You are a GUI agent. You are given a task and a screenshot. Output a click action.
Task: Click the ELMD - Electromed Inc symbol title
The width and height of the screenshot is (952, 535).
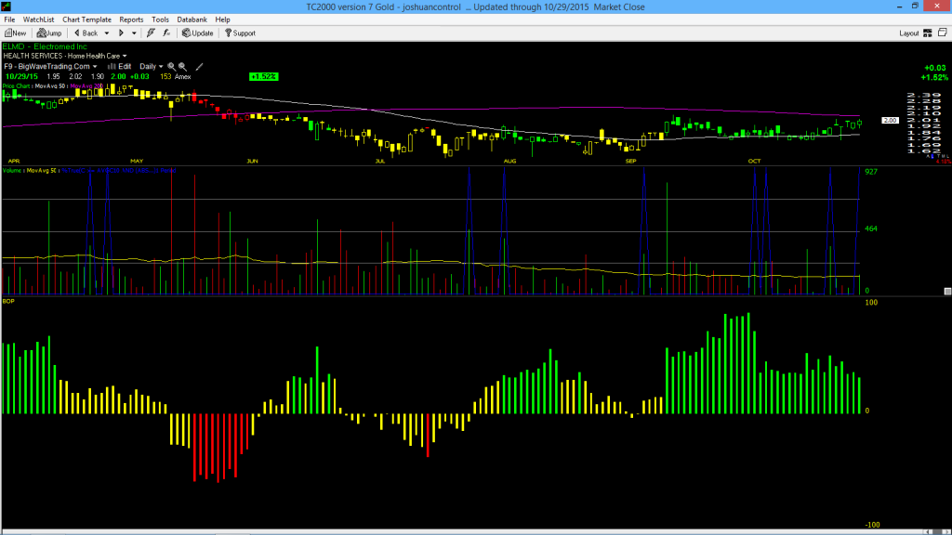pyautogui.click(x=45, y=46)
